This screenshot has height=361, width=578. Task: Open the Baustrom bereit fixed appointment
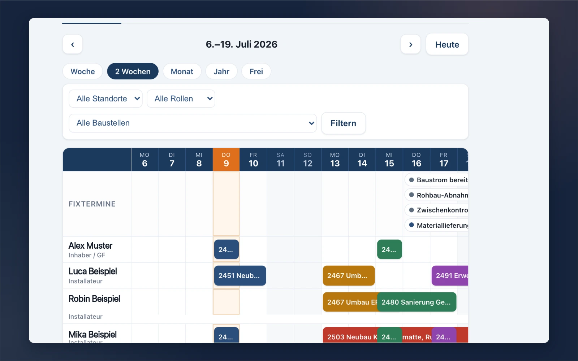coord(437,180)
